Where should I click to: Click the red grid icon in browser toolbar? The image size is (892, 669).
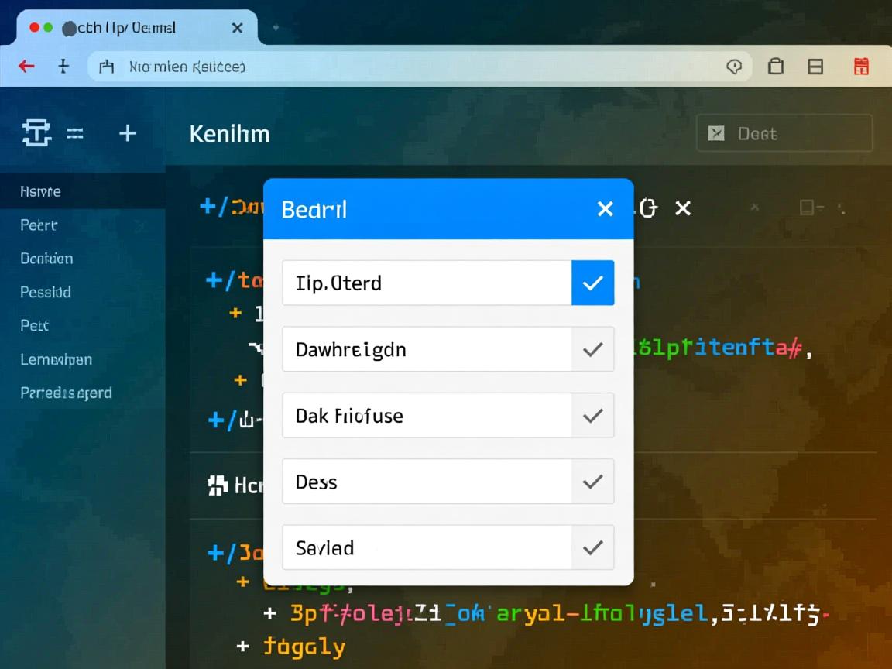pyautogui.click(x=861, y=67)
